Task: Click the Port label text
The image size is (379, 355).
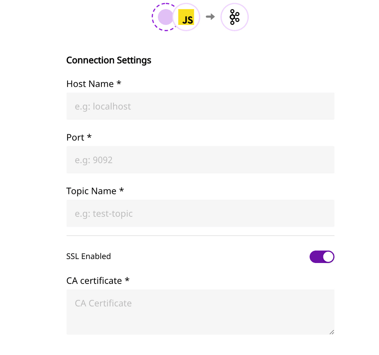Action: click(x=75, y=137)
